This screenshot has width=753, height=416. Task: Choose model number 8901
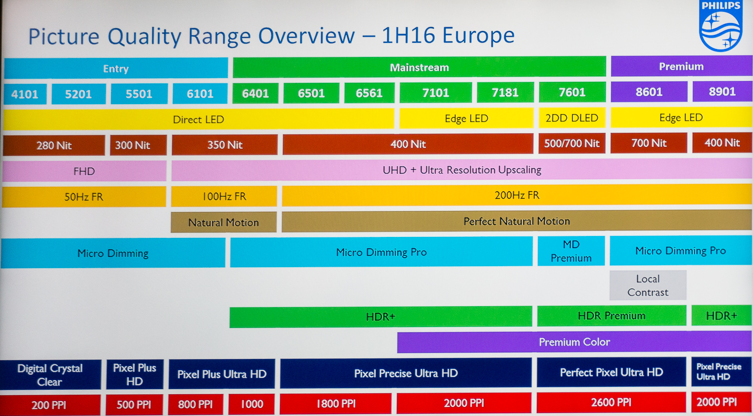pos(722,91)
